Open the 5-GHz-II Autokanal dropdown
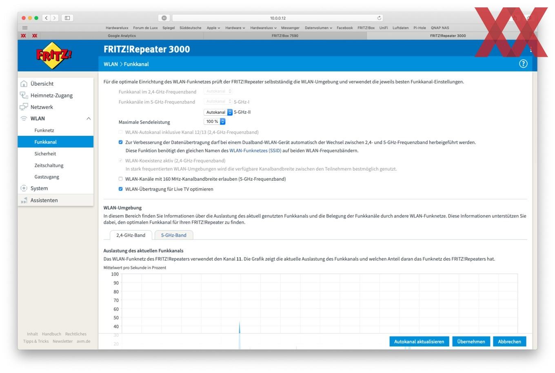This screenshot has width=555, height=373. [218, 112]
